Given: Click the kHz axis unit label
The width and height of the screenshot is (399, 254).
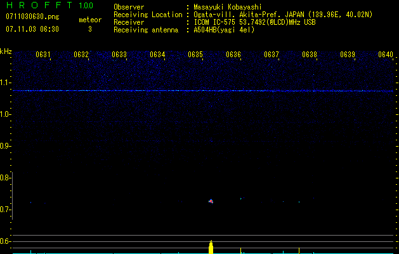Looking at the screenshot, I should point(6,51).
